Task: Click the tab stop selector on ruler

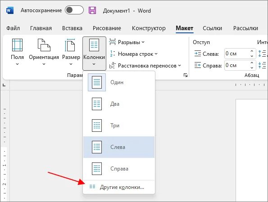Action: 4,85
